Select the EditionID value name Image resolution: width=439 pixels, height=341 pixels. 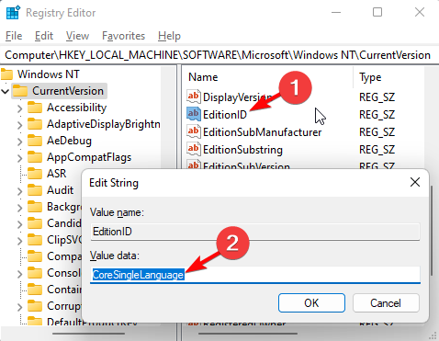(225, 115)
